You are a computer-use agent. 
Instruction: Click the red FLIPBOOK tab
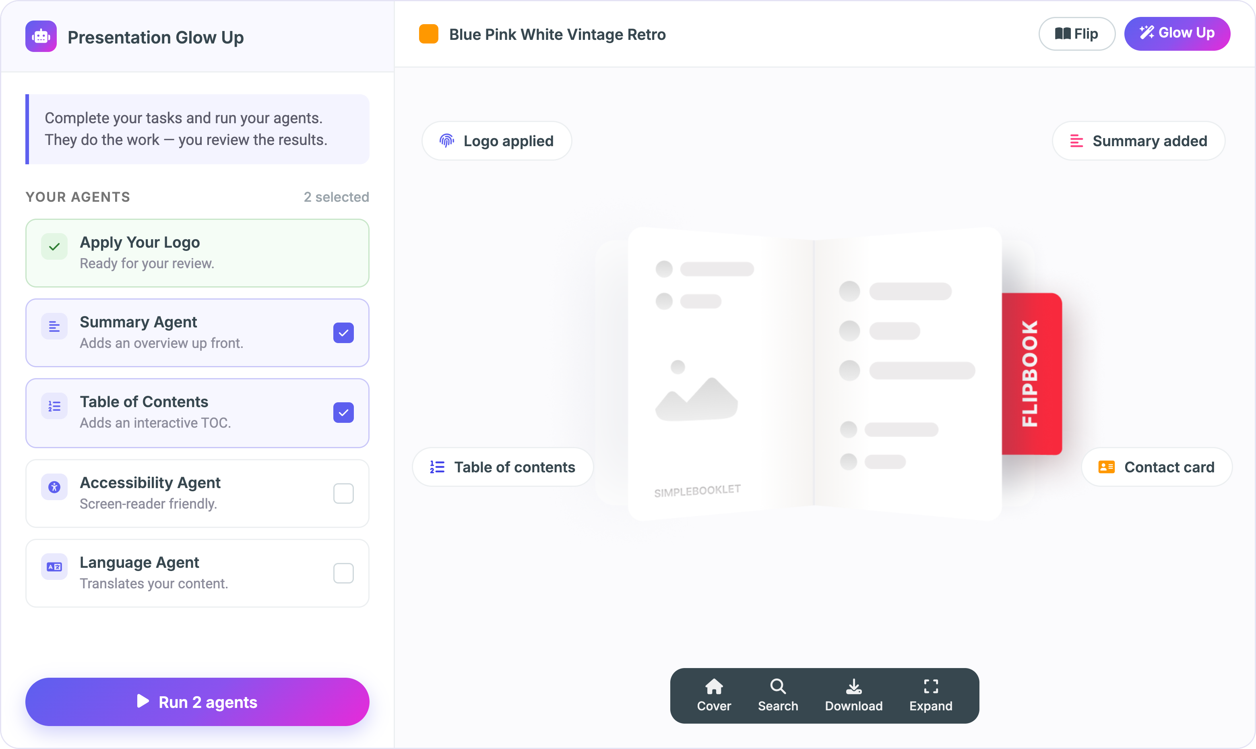[x=1031, y=373]
